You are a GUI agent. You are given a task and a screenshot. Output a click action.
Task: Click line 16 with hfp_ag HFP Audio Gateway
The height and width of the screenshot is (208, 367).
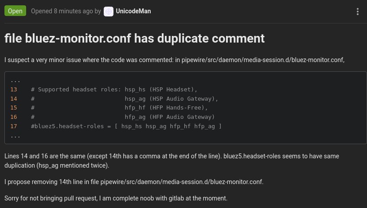point(123,117)
